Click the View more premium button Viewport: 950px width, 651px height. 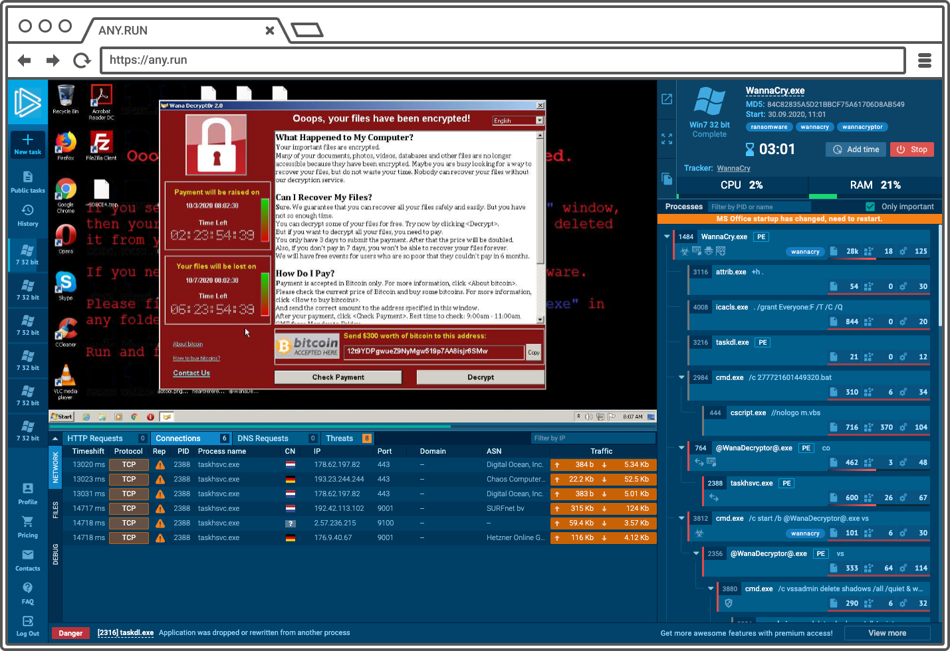pyautogui.click(x=887, y=633)
